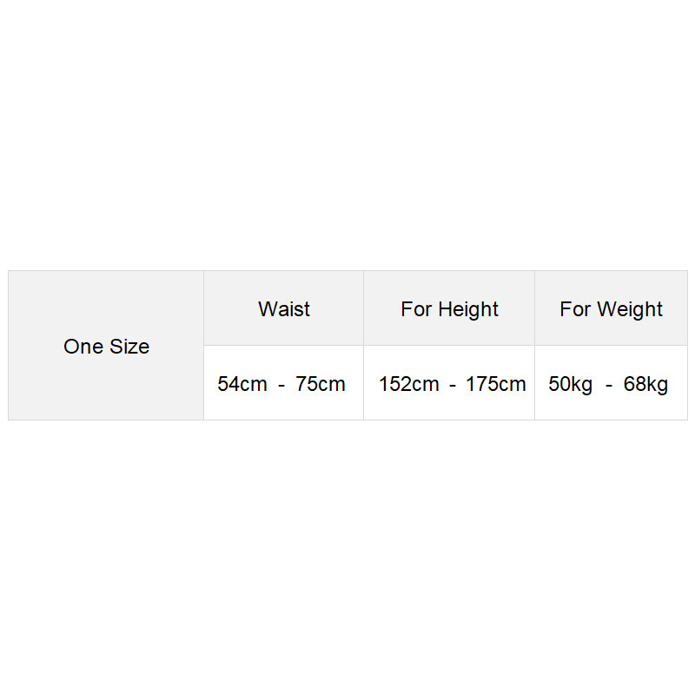Click the word One in One Size
The width and height of the screenshot is (695, 695).
83,346
